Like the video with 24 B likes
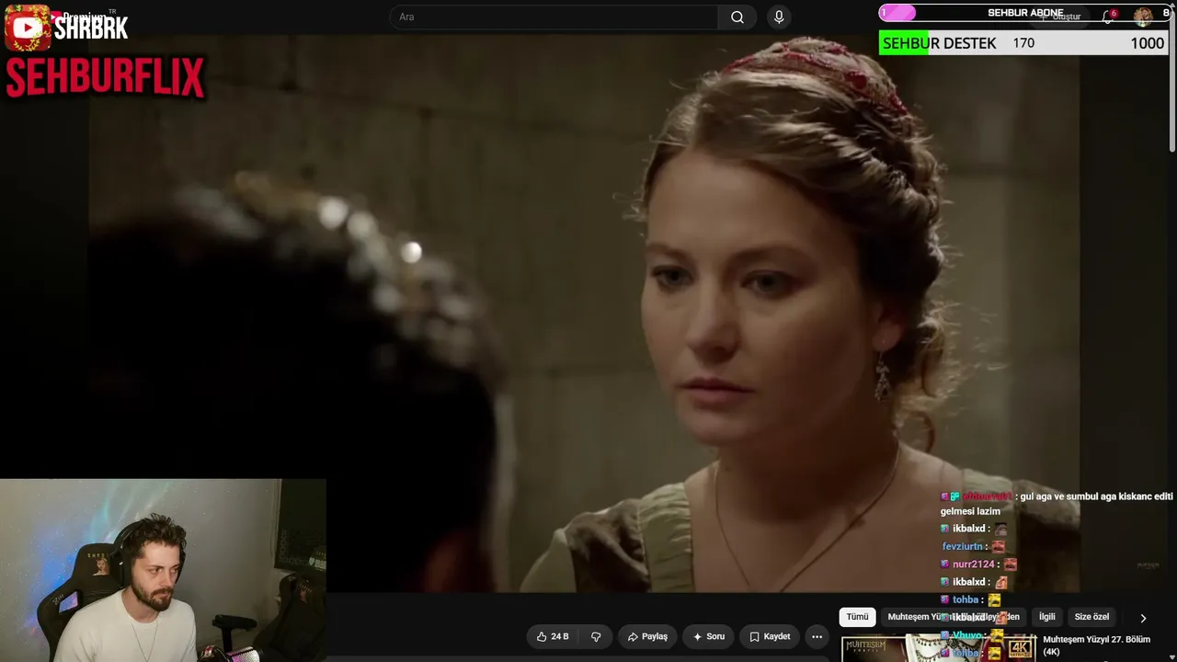The width and height of the screenshot is (1177, 662). (x=553, y=636)
